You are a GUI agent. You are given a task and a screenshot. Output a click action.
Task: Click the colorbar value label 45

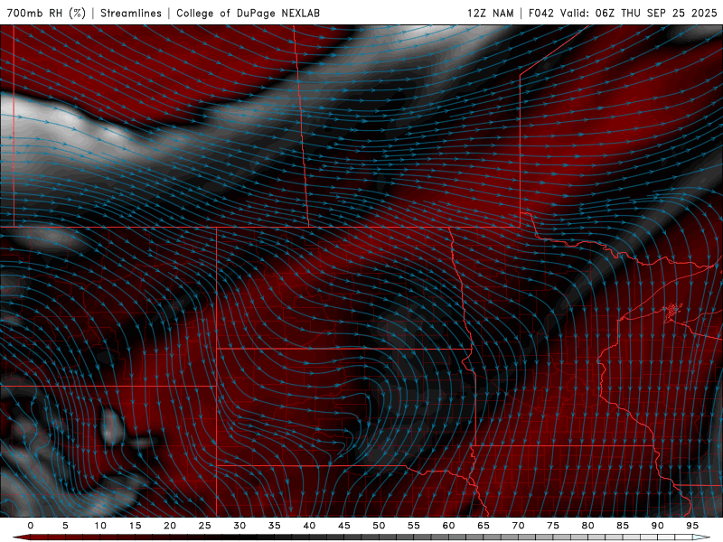[x=344, y=526]
